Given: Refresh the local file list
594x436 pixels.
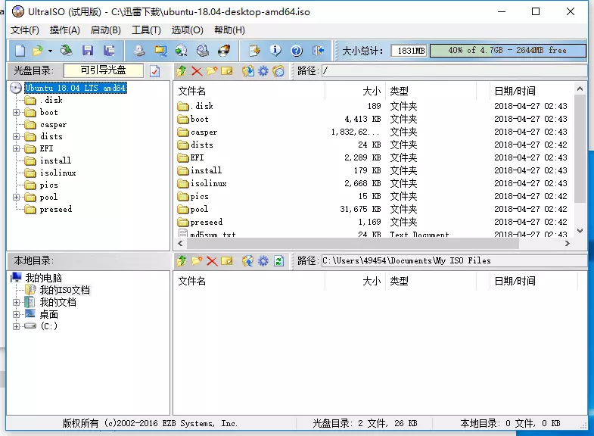Looking at the screenshot, I should coord(278,260).
